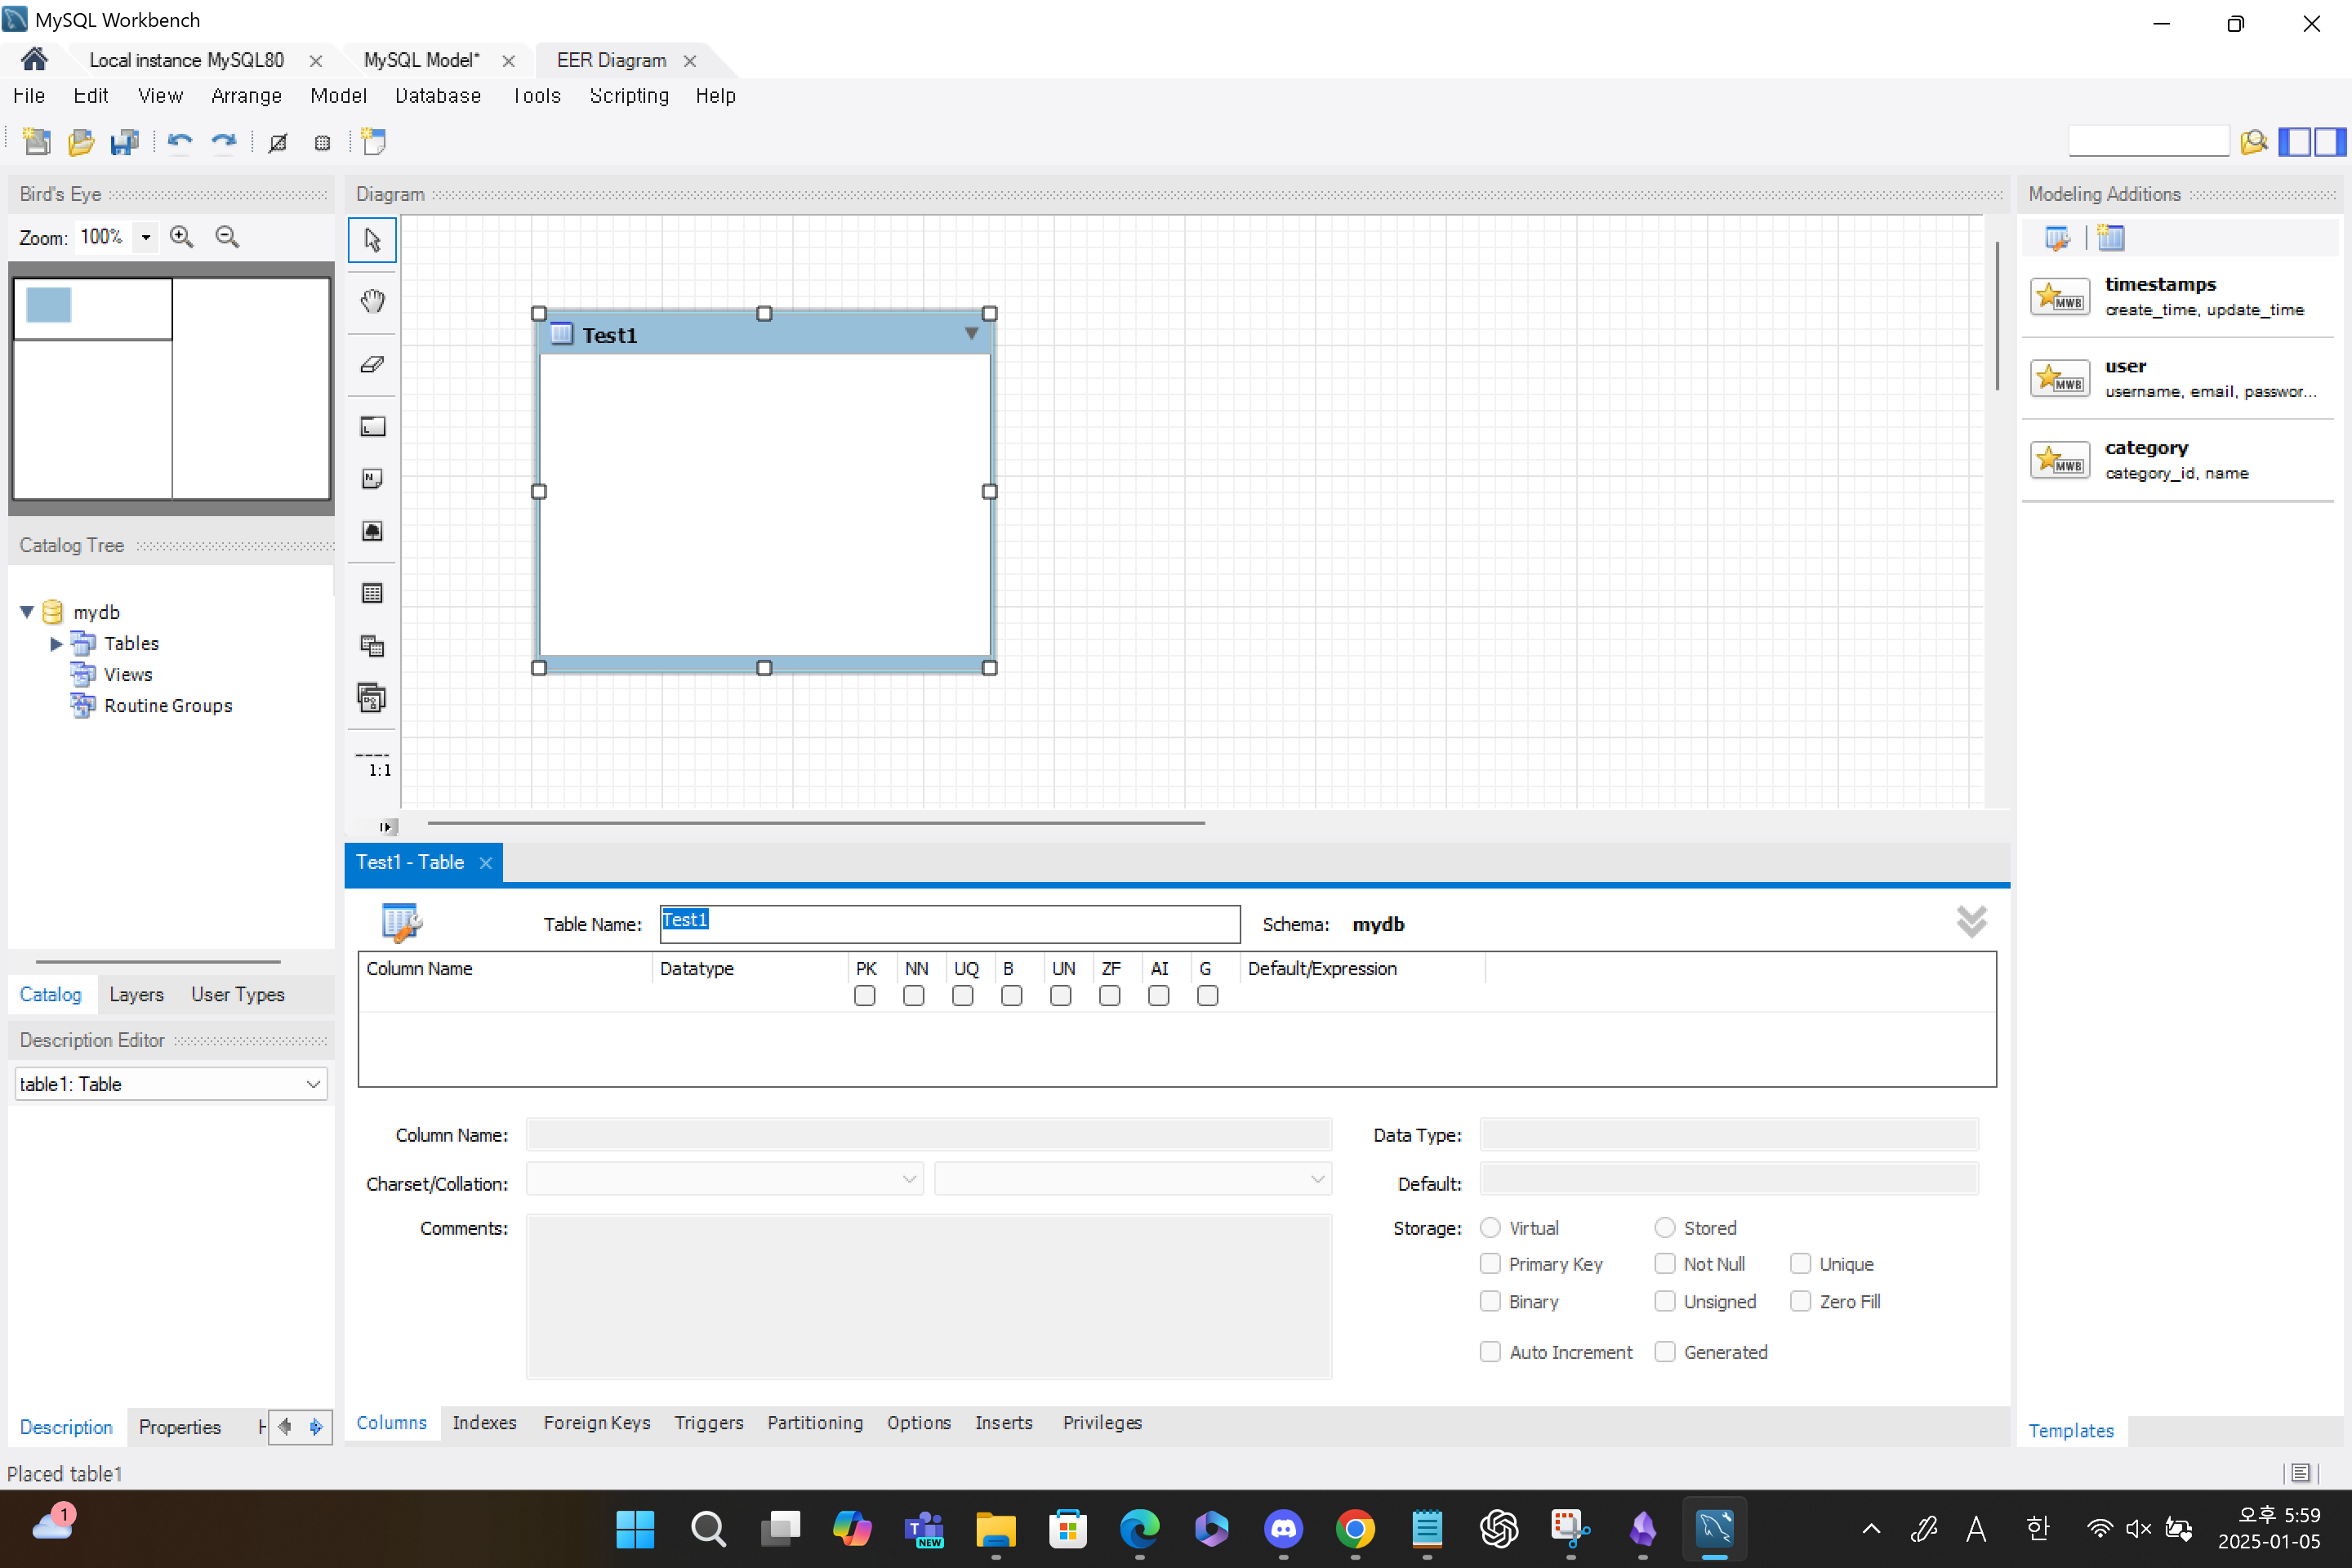Click the redo arrow icon
Viewport: 2352px width, 1568px height.
pos(224,142)
